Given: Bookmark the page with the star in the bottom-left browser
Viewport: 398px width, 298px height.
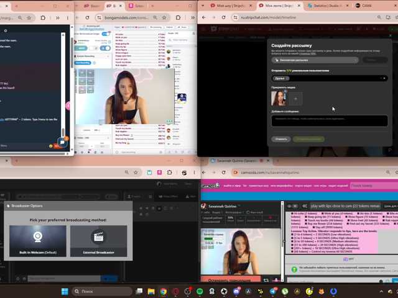Looking at the screenshot, I should click(x=136, y=173).
